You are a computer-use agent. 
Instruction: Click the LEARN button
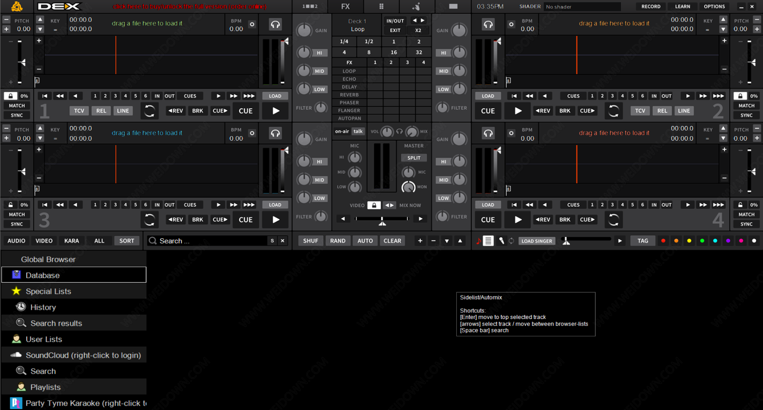tap(682, 7)
